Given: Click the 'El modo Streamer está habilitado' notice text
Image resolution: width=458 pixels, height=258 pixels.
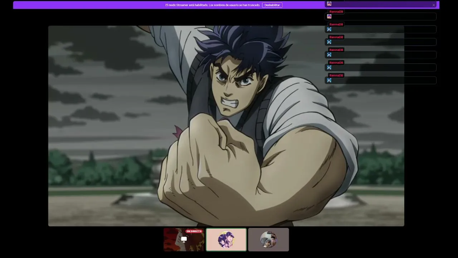Looking at the screenshot, I should click(213, 5).
